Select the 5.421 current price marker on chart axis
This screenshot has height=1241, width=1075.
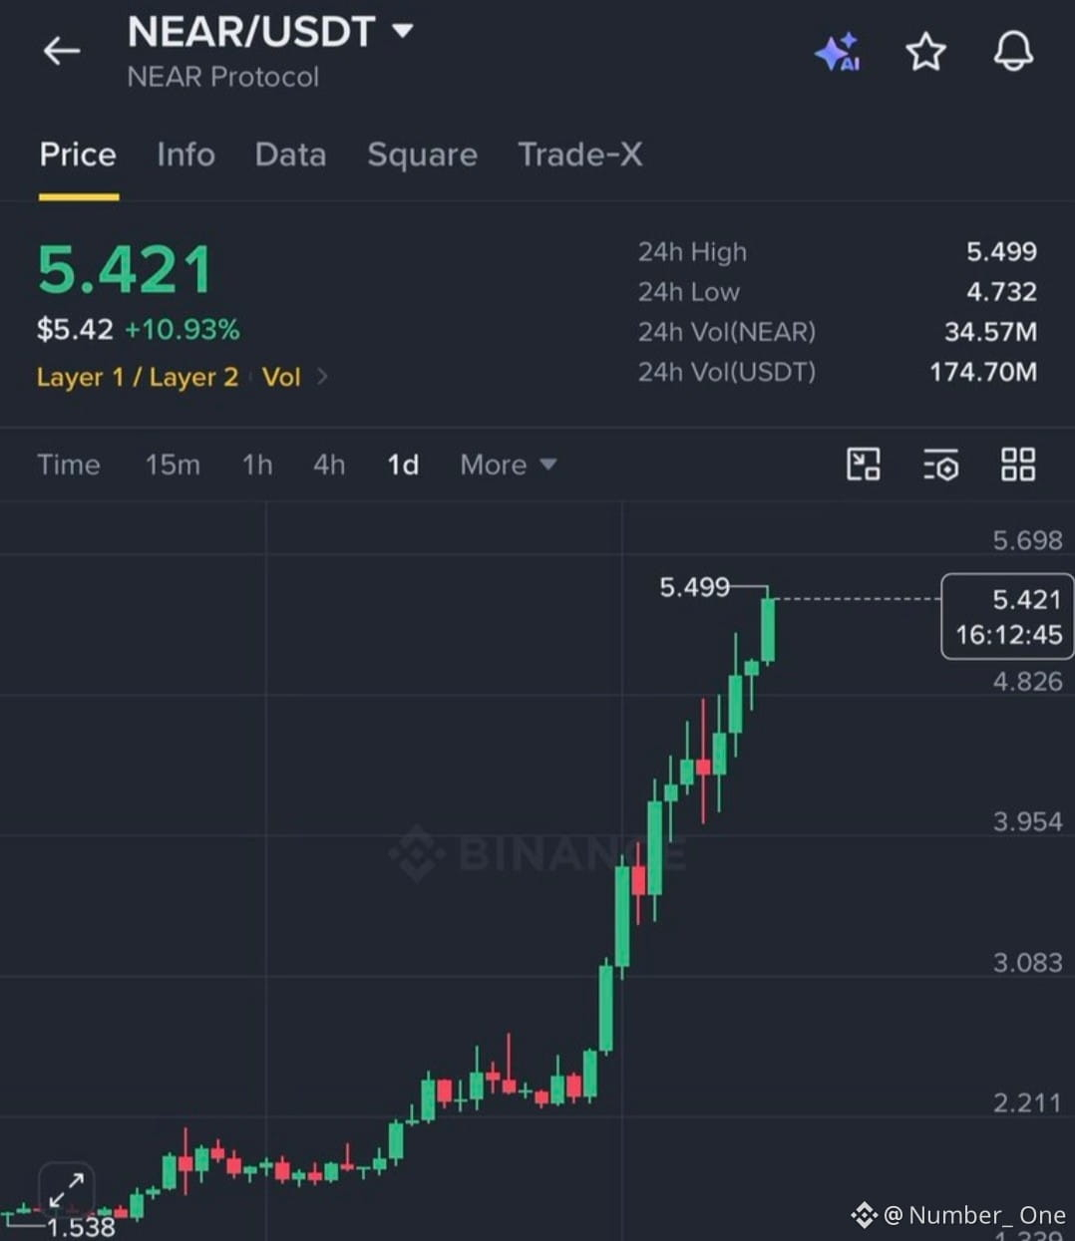coord(1007,616)
